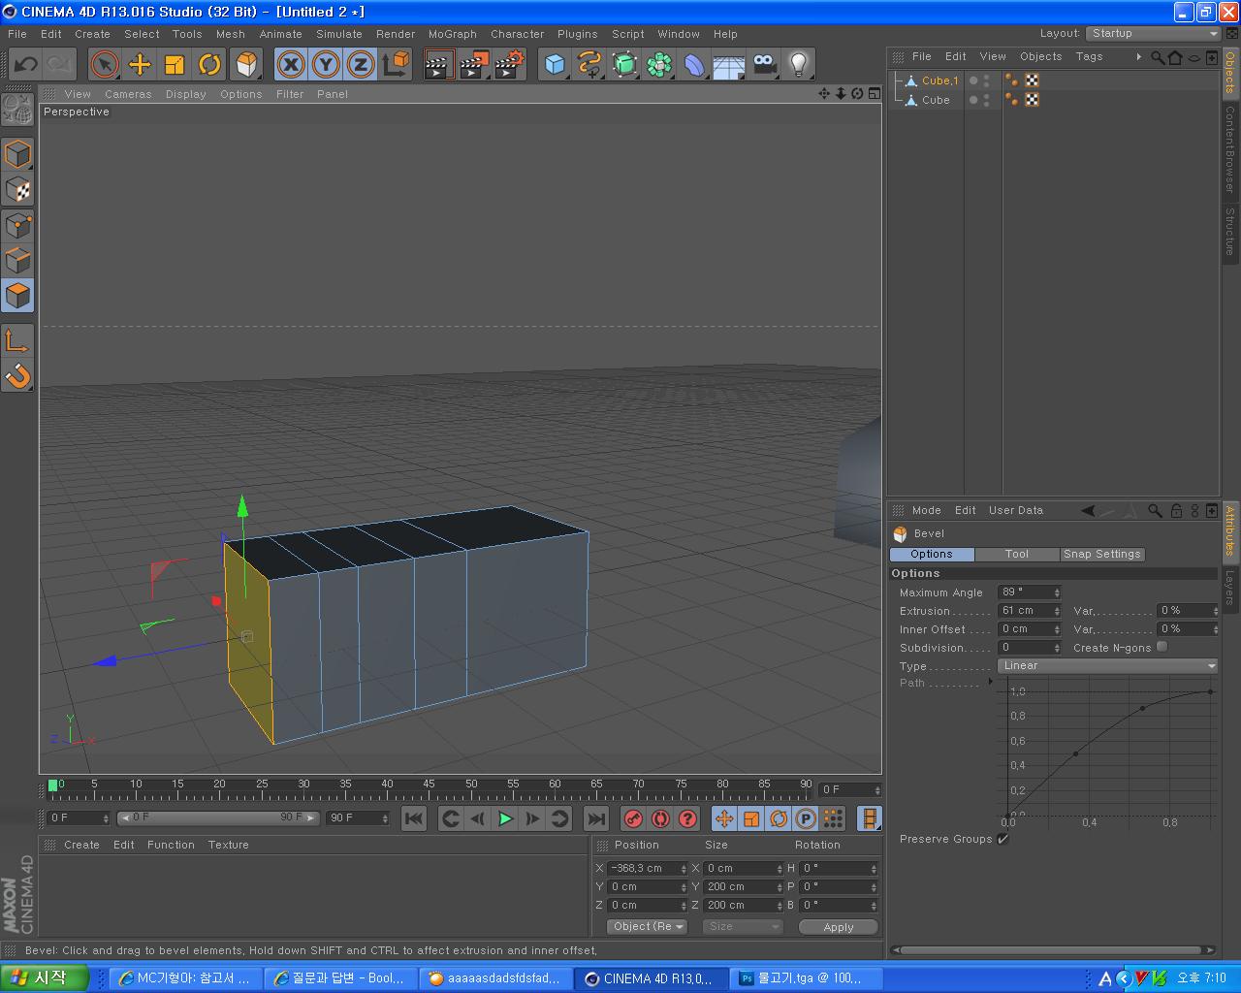This screenshot has width=1241, height=993.
Task: Toggle Z axis lock
Action: point(361,65)
